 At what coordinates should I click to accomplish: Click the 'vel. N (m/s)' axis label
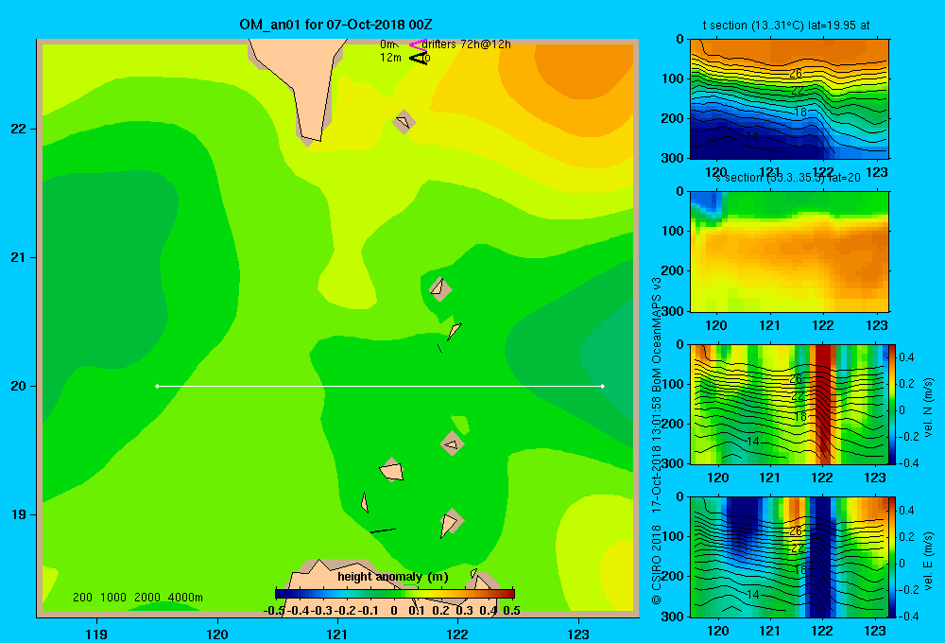(929, 408)
